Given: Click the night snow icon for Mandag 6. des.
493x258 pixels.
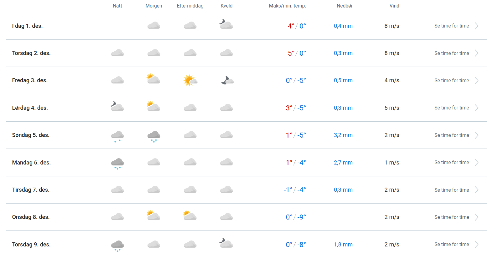Looking at the screenshot, I should pyautogui.click(x=117, y=163).
